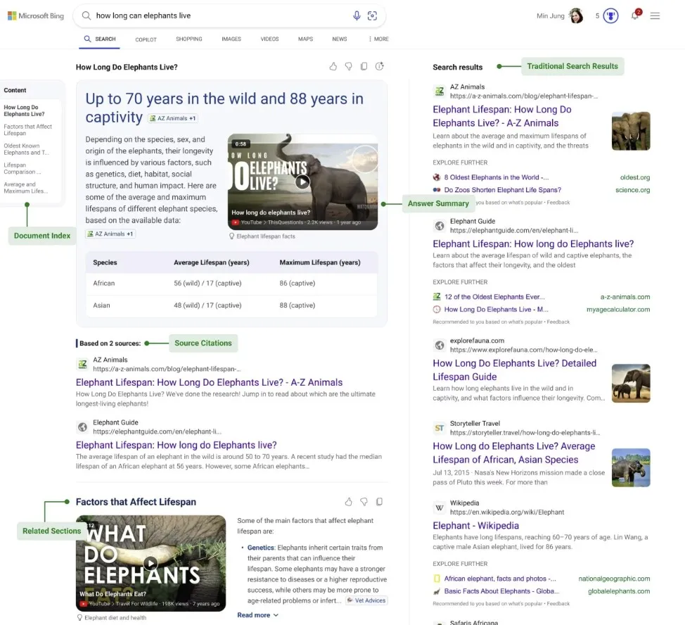Click AZ Animals +1 chip below summary paragraph
Viewport: 685px width, 625px height.
(x=110, y=234)
